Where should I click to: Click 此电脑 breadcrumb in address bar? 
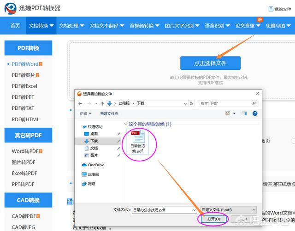coord(124,103)
